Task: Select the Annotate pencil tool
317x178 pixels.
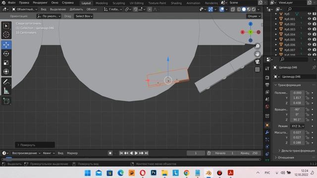Action: [x=6, y=82]
